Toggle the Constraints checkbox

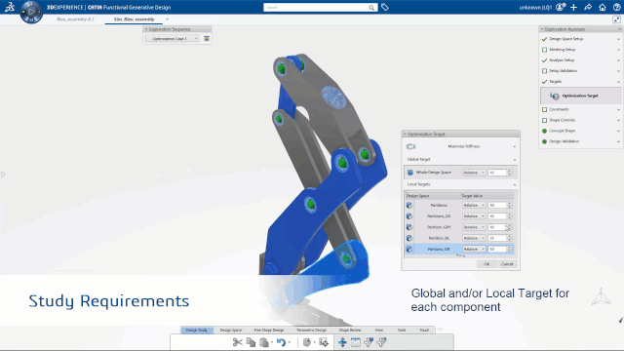coord(544,109)
